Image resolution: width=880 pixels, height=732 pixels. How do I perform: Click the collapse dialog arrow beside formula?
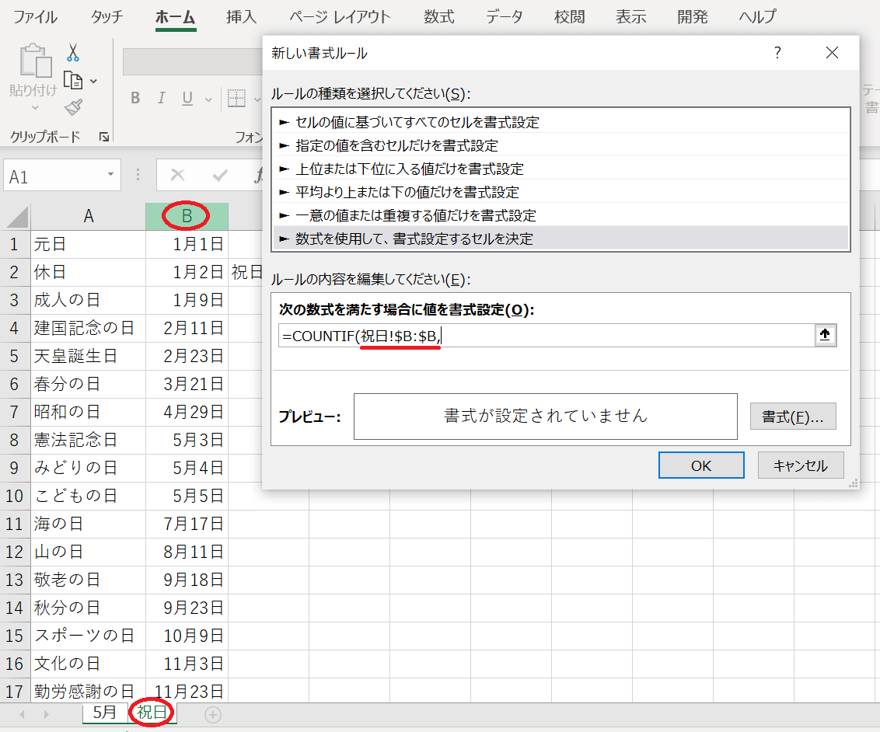click(x=825, y=335)
